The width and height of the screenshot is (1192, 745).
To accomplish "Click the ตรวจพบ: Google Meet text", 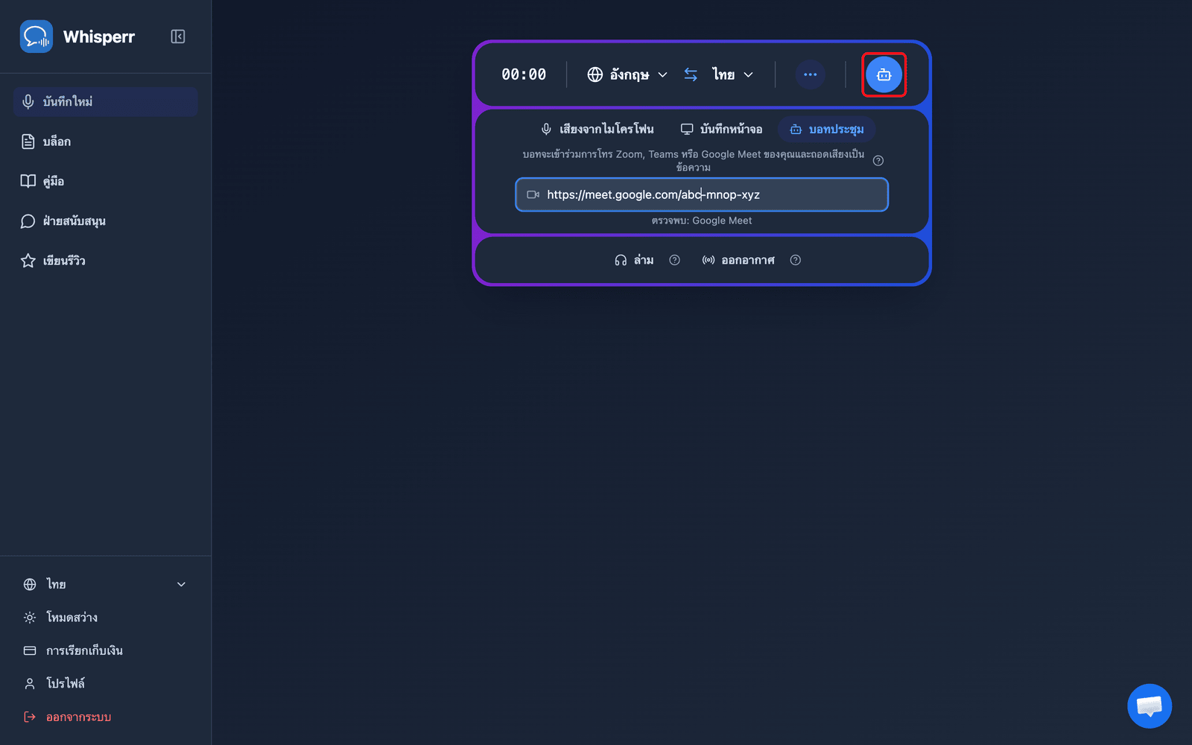I will (702, 221).
